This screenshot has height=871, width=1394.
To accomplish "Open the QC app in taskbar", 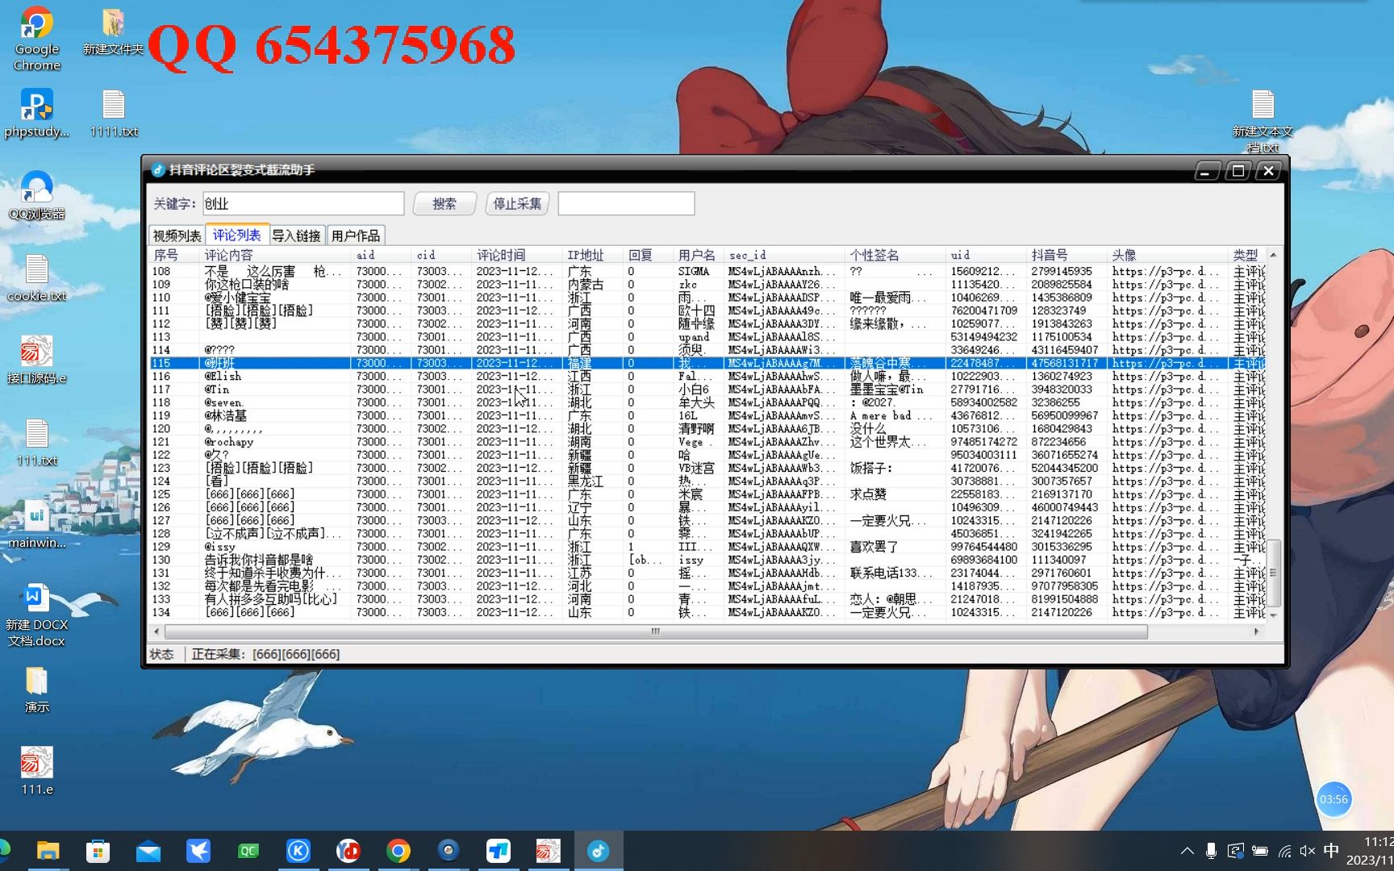I will click(248, 851).
